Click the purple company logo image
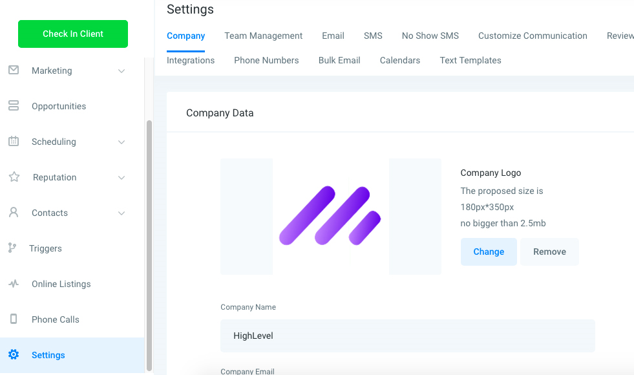 (330, 215)
